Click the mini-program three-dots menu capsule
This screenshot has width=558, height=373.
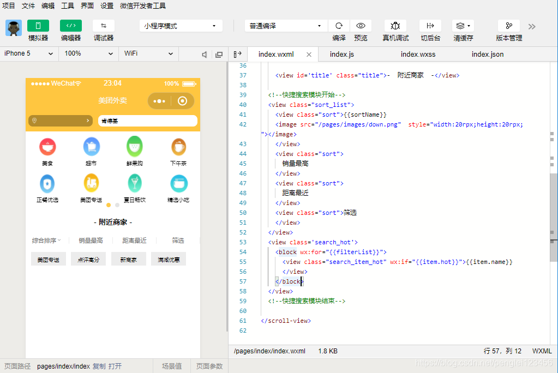pos(159,101)
